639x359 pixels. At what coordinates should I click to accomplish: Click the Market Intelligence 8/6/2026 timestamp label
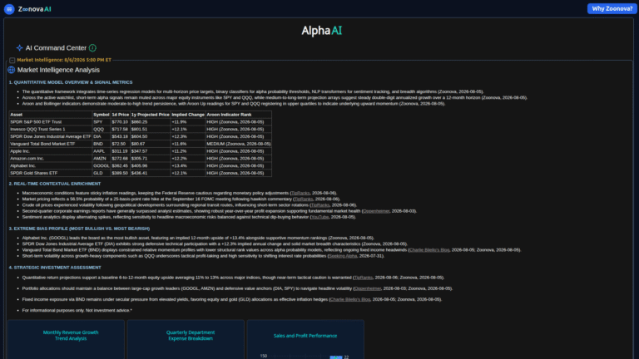click(x=64, y=60)
